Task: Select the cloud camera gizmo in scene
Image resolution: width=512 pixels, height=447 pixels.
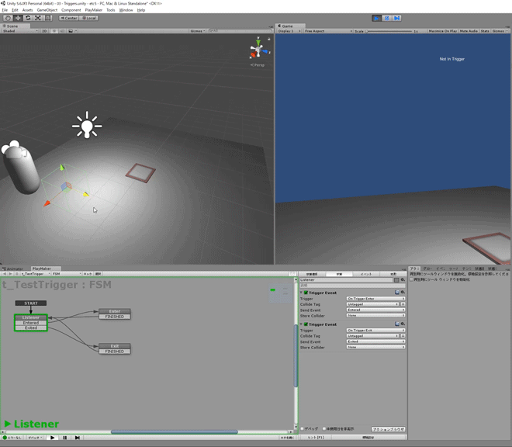Action: [x=14, y=150]
